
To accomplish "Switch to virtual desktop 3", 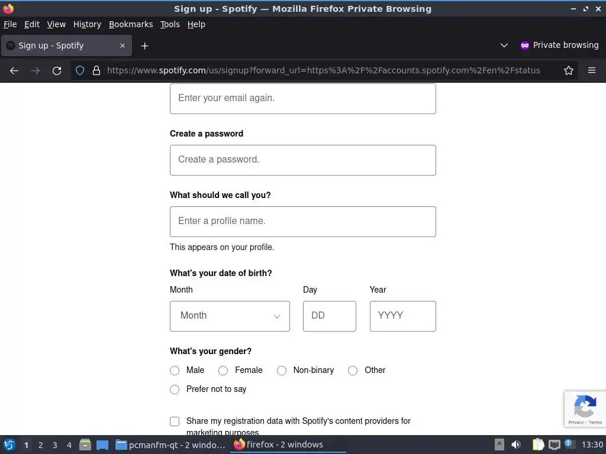I will (x=55, y=445).
